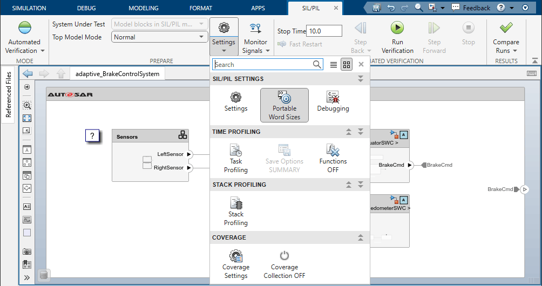Click Fit to View in the palette
This screenshot has height=286, width=542.
[27, 118]
